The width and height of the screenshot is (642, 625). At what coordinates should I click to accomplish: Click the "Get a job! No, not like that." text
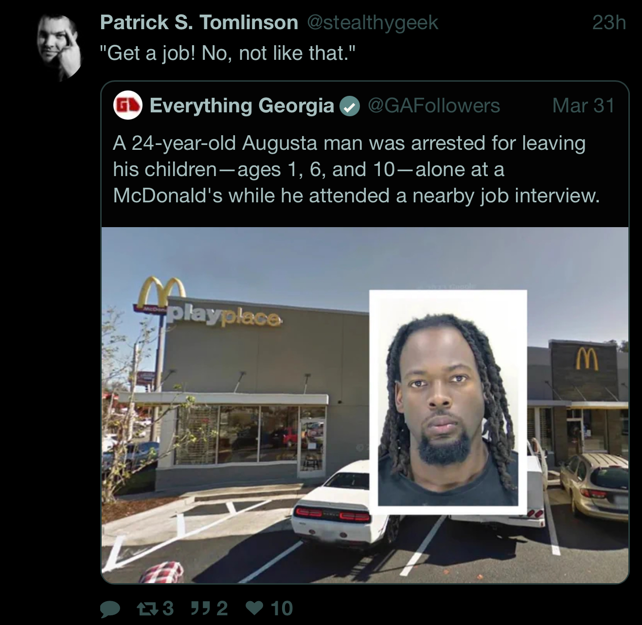tap(228, 53)
